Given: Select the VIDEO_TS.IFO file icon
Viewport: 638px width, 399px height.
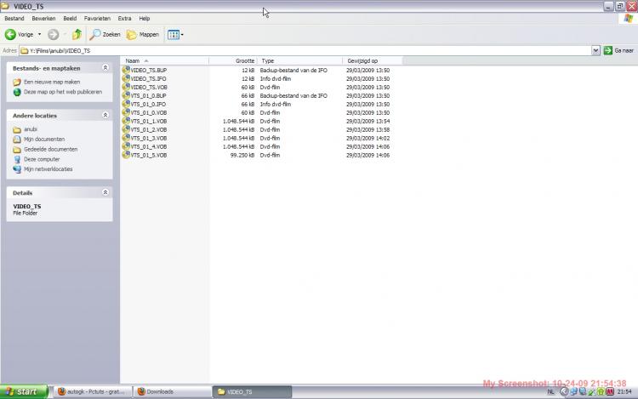Looking at the screenshot, I should tap(126, 78).
